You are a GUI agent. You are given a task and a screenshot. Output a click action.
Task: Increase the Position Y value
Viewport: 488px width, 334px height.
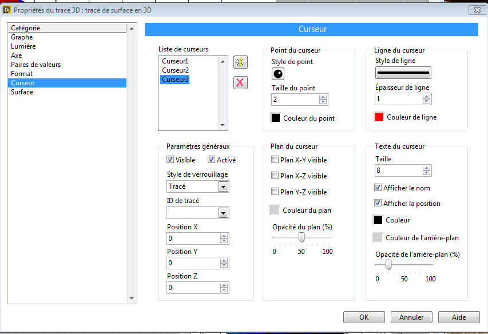pyautogui.click(x=224, y=261)
